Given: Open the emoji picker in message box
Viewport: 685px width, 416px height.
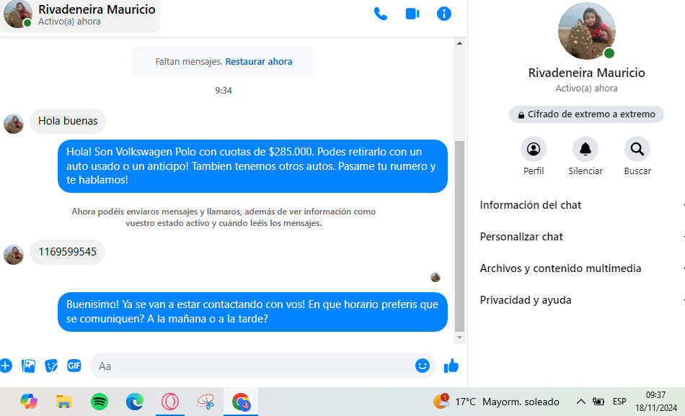Looking at the screenshot, I should tap(423, 366).
